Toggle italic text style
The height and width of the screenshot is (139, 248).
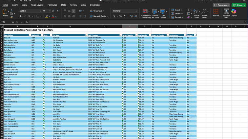pos(25,16)
